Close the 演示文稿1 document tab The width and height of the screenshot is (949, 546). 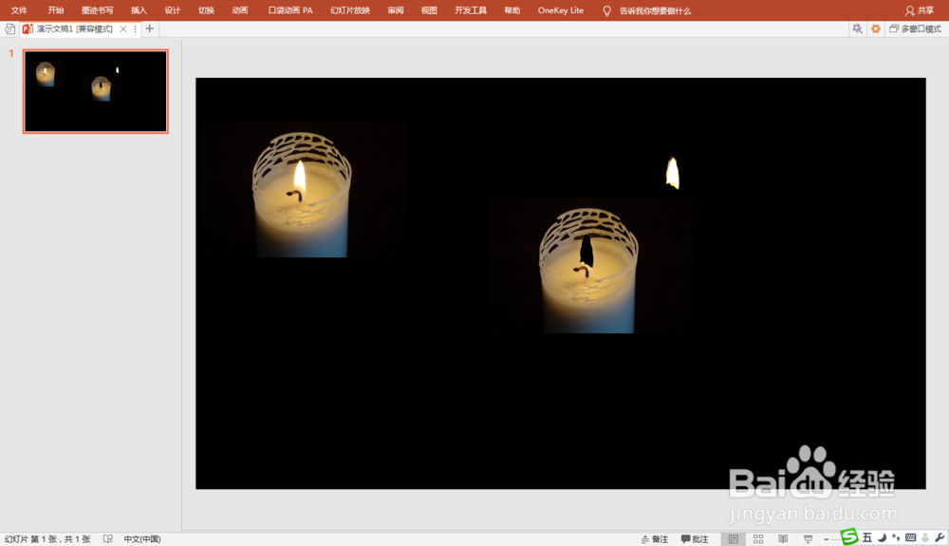tap(123, 28)
